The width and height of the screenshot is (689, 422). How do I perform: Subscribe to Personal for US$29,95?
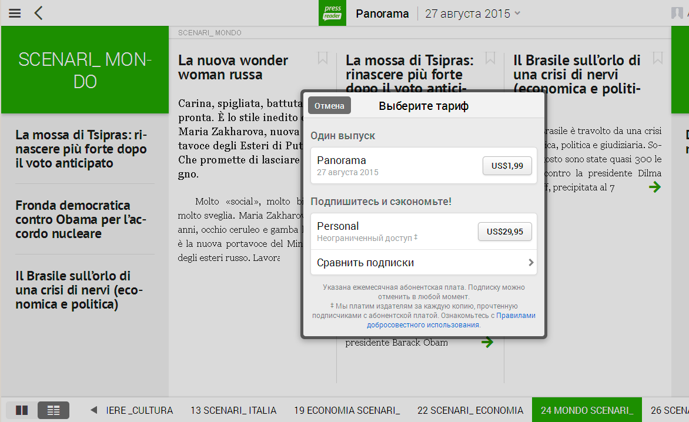click(x=504, y=232)
